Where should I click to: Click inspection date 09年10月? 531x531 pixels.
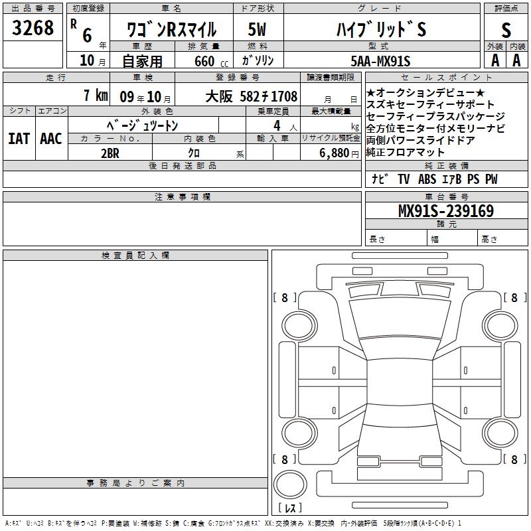(145, 97)
